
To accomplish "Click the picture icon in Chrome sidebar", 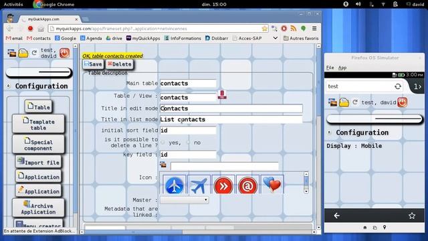I will tap(12, 53).
